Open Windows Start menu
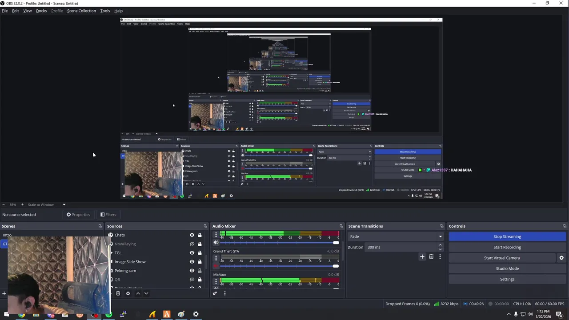 6,315
